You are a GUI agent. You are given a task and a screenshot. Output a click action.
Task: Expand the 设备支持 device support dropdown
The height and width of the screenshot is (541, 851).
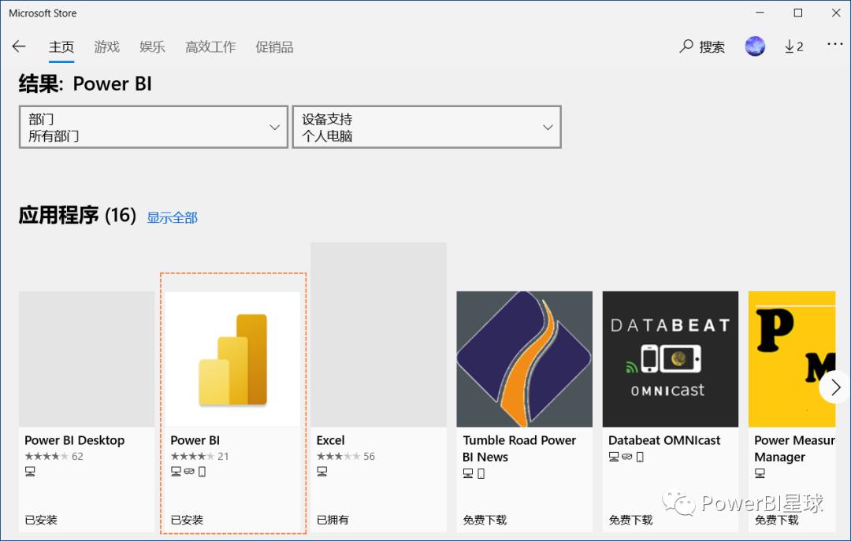[x=426, y=127]
